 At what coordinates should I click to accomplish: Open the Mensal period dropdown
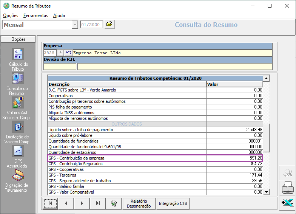click(75, 25)
